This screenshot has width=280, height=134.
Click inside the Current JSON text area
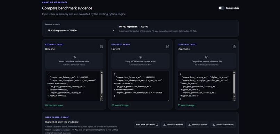(x=140, y=86)
